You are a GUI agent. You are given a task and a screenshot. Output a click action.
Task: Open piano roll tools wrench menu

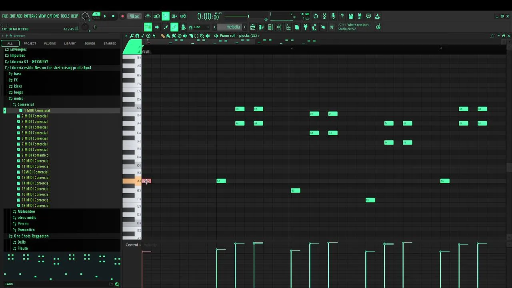point(132,36)
